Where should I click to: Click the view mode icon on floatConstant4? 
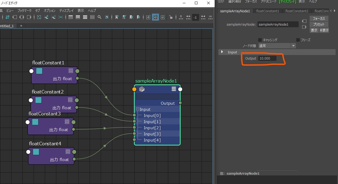point(67,152)
